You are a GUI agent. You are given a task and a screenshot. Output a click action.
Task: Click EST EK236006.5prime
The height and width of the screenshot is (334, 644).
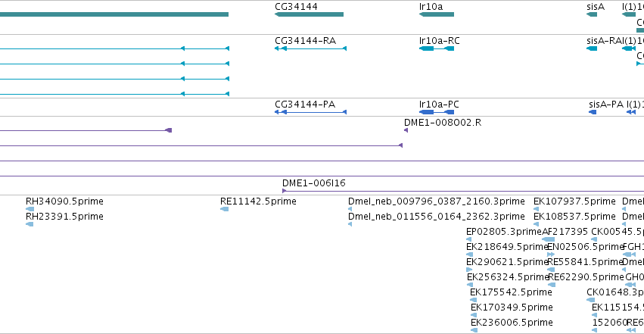[x=474, y=330]
